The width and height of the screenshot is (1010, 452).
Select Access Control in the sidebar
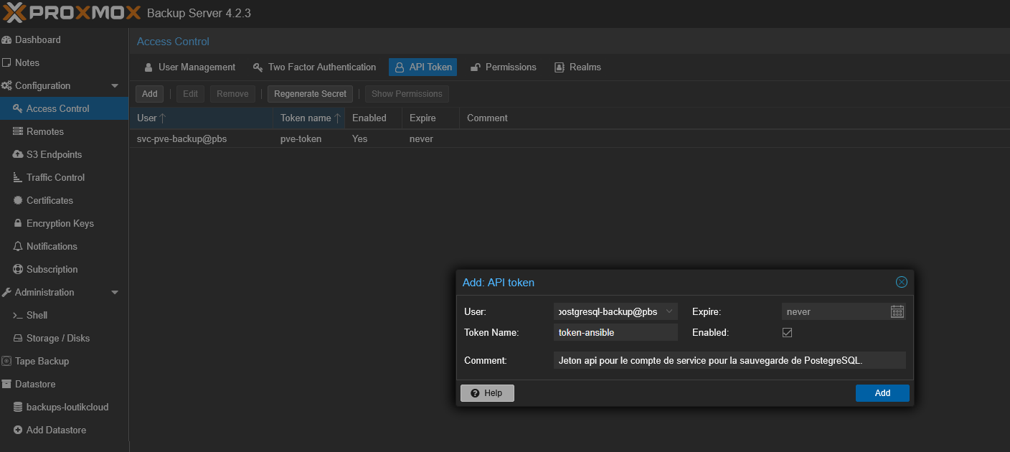coord(64,108)
